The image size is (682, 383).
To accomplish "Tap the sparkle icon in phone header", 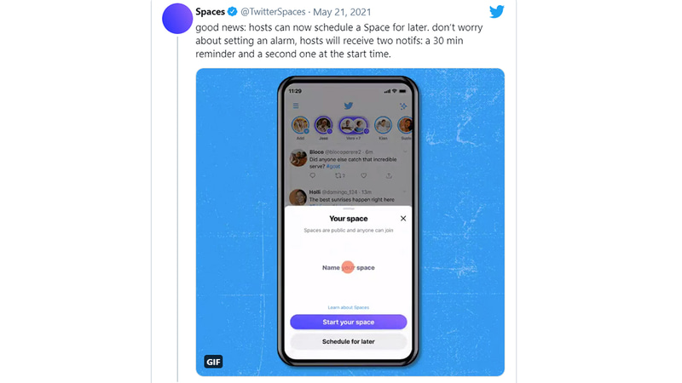I will click(403, 106).
